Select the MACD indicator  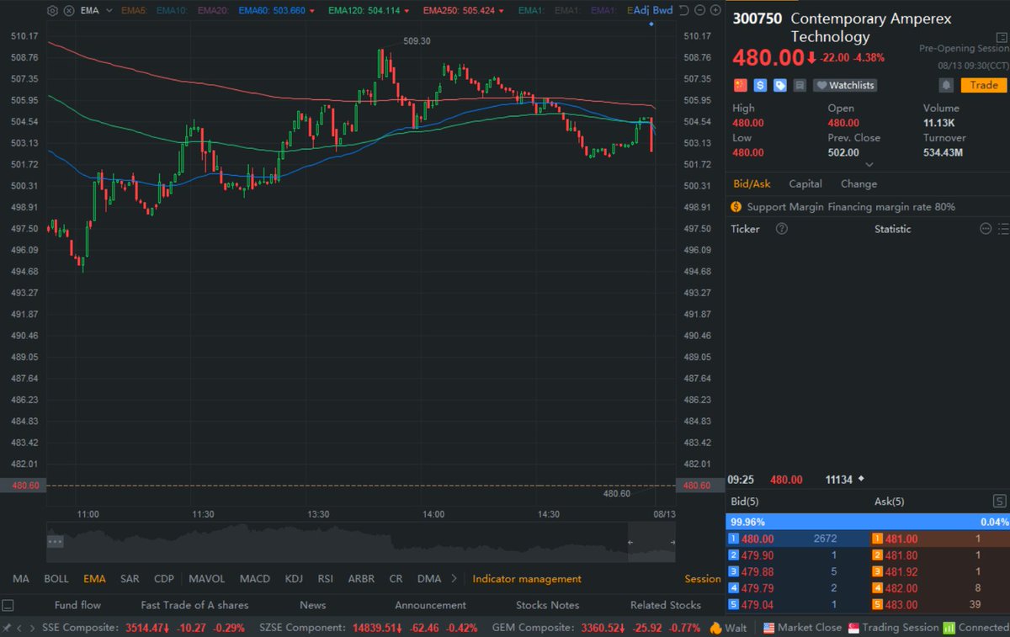[255, 579]
